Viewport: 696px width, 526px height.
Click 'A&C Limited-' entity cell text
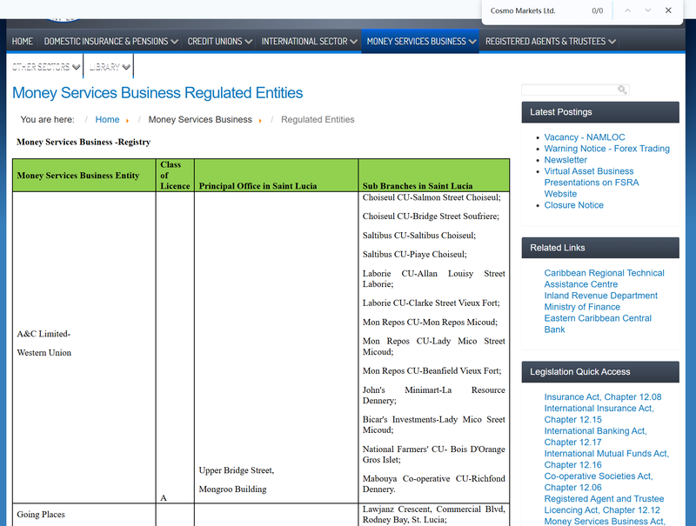pos(44,334)
